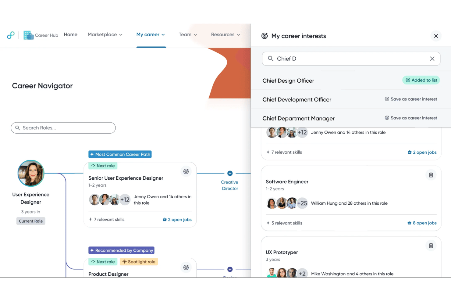
Task: Click 7 relevant skills in the interests panel
Action: point(284,152)
